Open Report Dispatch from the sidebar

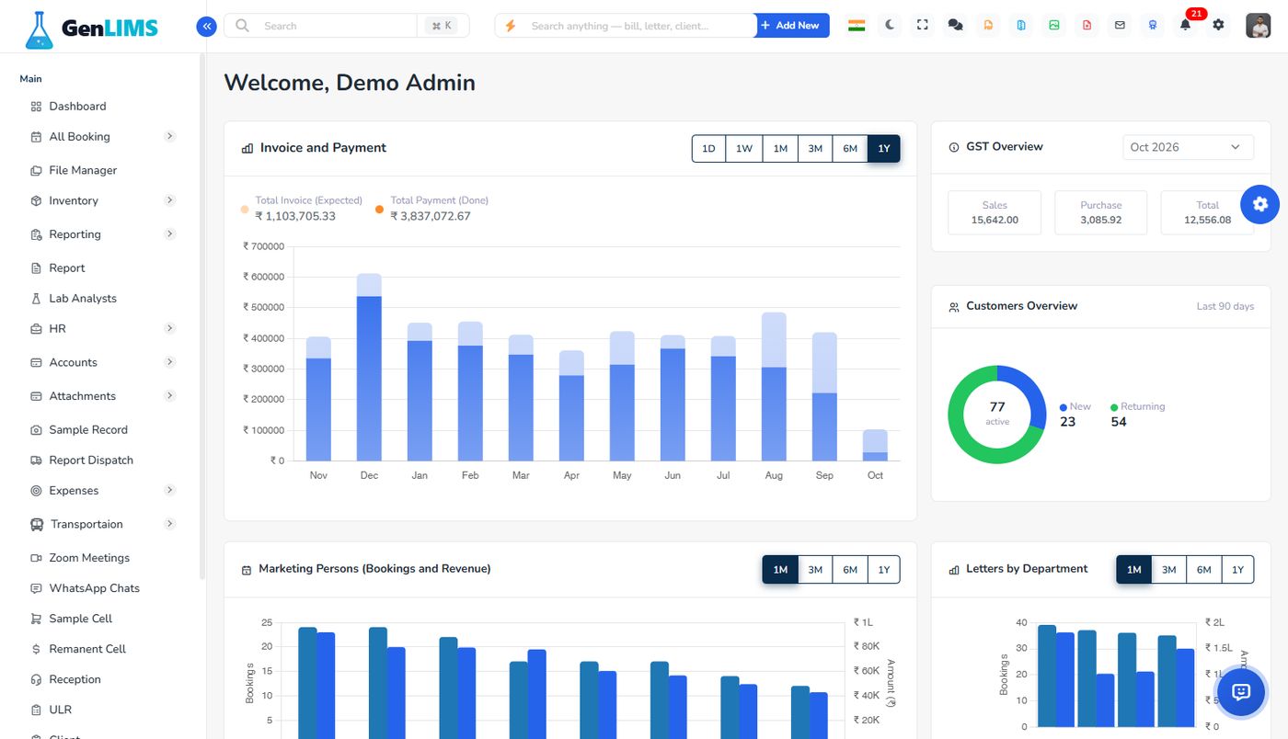[x=91, y=460]
